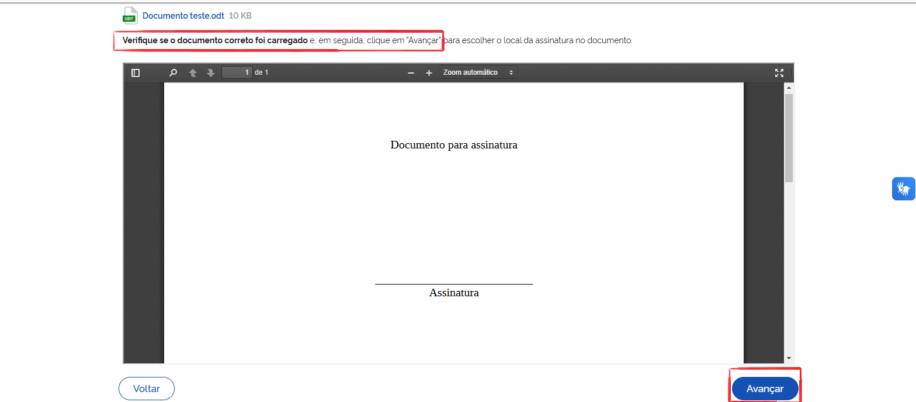Click the 'Documento para assinatura' heading text

pyautogui.click(x=453, y=145)
